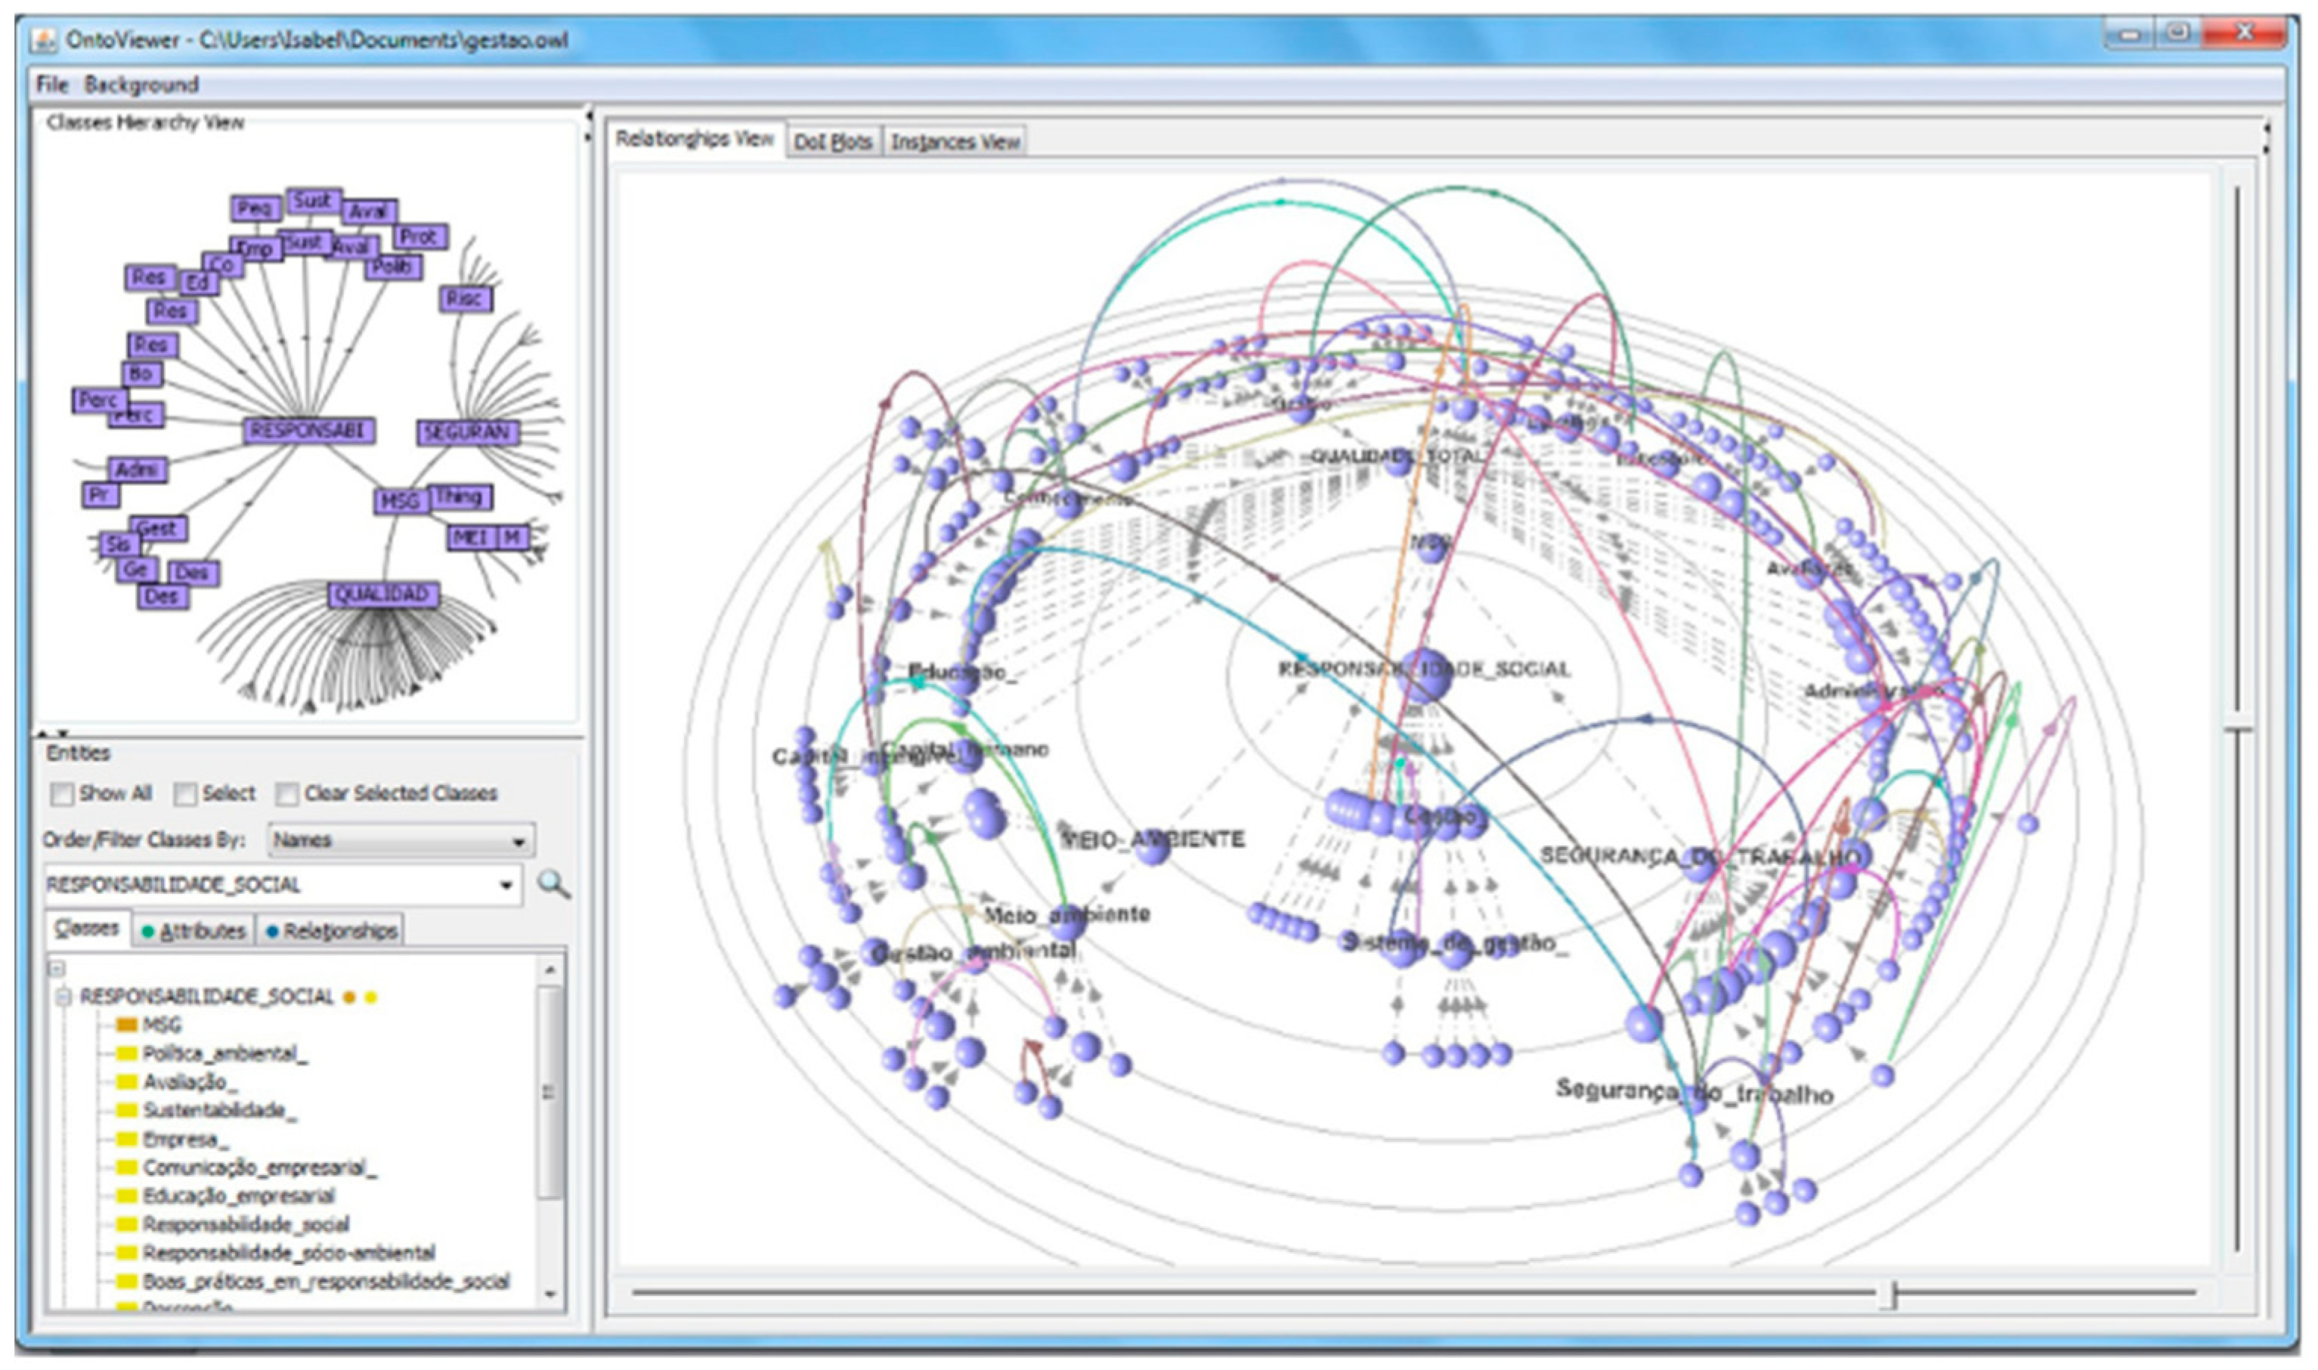Open the Background menu
Screen dimensions: 2318x1370
pyautogui.click(x=141, y=85)
